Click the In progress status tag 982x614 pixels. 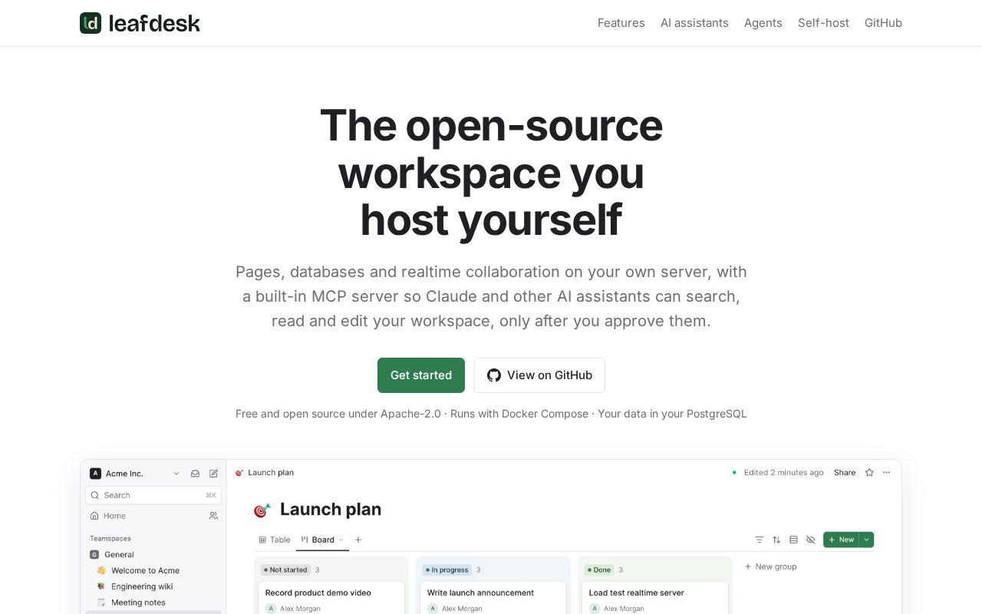(x=447, y=569)
